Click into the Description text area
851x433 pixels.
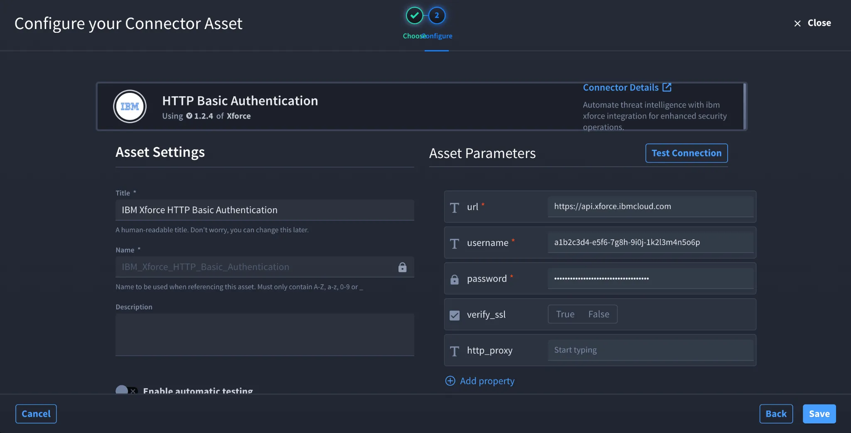click(265, 335)
